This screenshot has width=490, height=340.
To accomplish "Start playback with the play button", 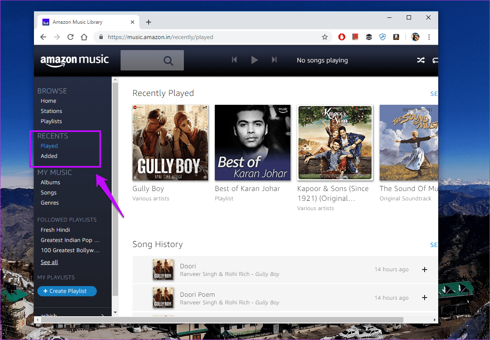I will 254,60.
